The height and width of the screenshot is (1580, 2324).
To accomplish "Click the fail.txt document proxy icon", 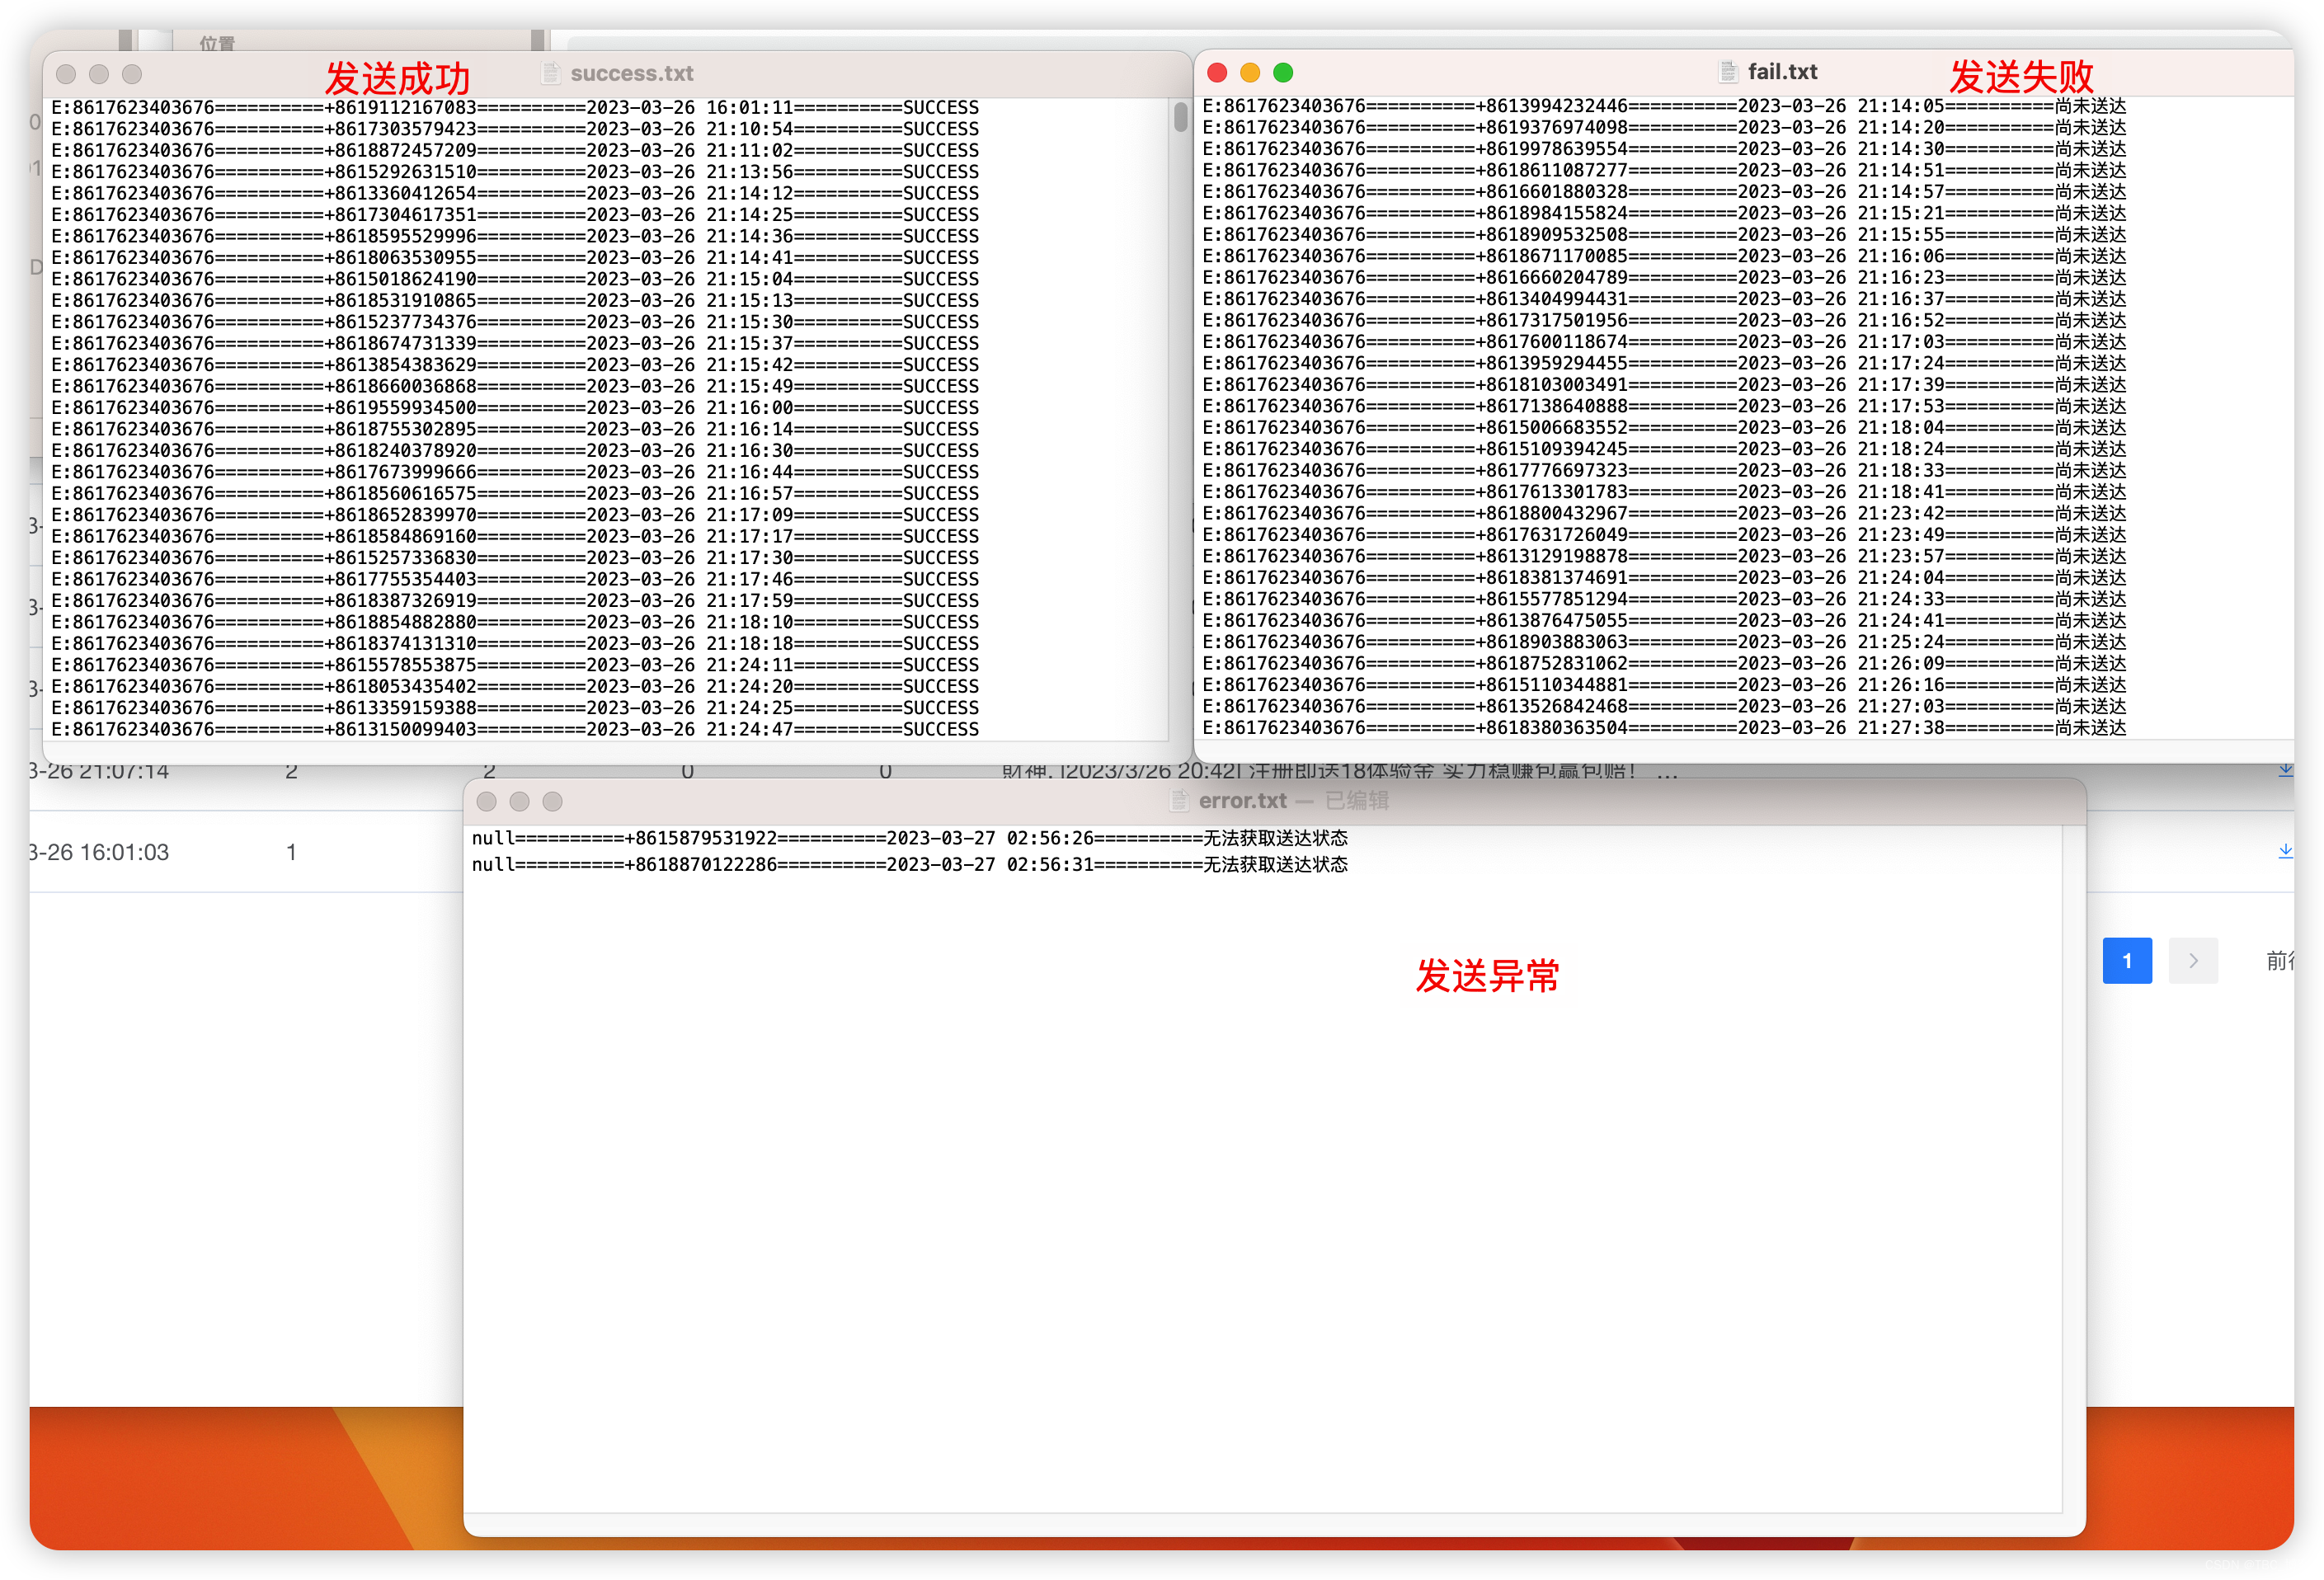I will 1728,72.
